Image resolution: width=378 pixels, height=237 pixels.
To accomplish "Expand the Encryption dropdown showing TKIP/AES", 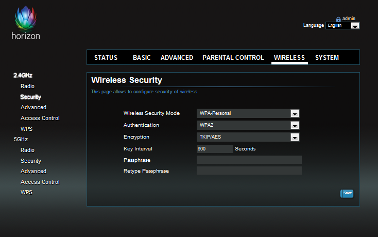I will coord(248,137).
